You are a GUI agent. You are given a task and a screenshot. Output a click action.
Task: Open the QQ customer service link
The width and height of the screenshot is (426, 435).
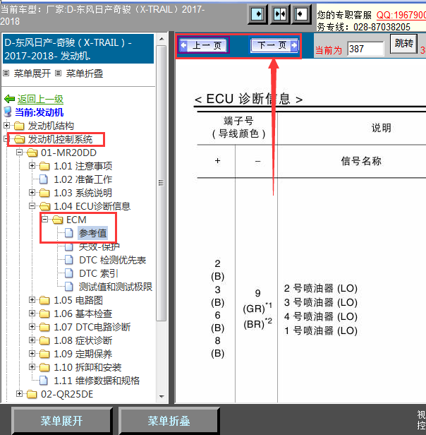point(401,15)
